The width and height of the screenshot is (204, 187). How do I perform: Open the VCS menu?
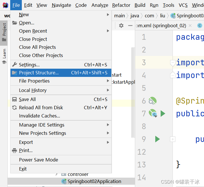point(183,5)
